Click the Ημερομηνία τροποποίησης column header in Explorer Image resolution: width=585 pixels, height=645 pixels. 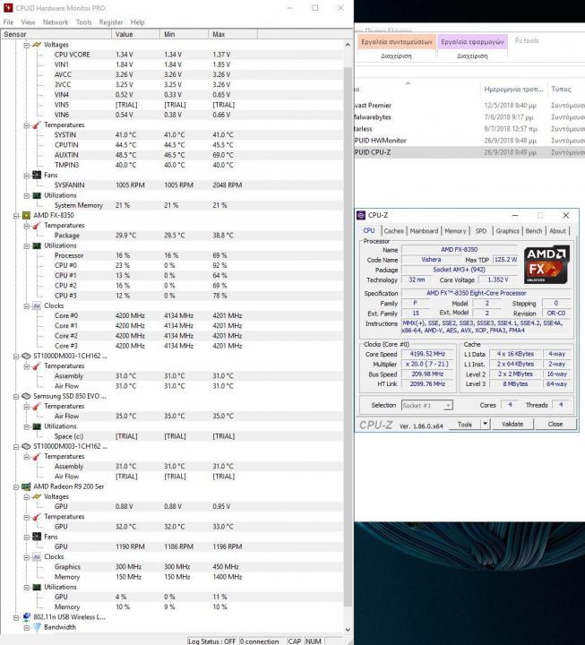(513, 90)
